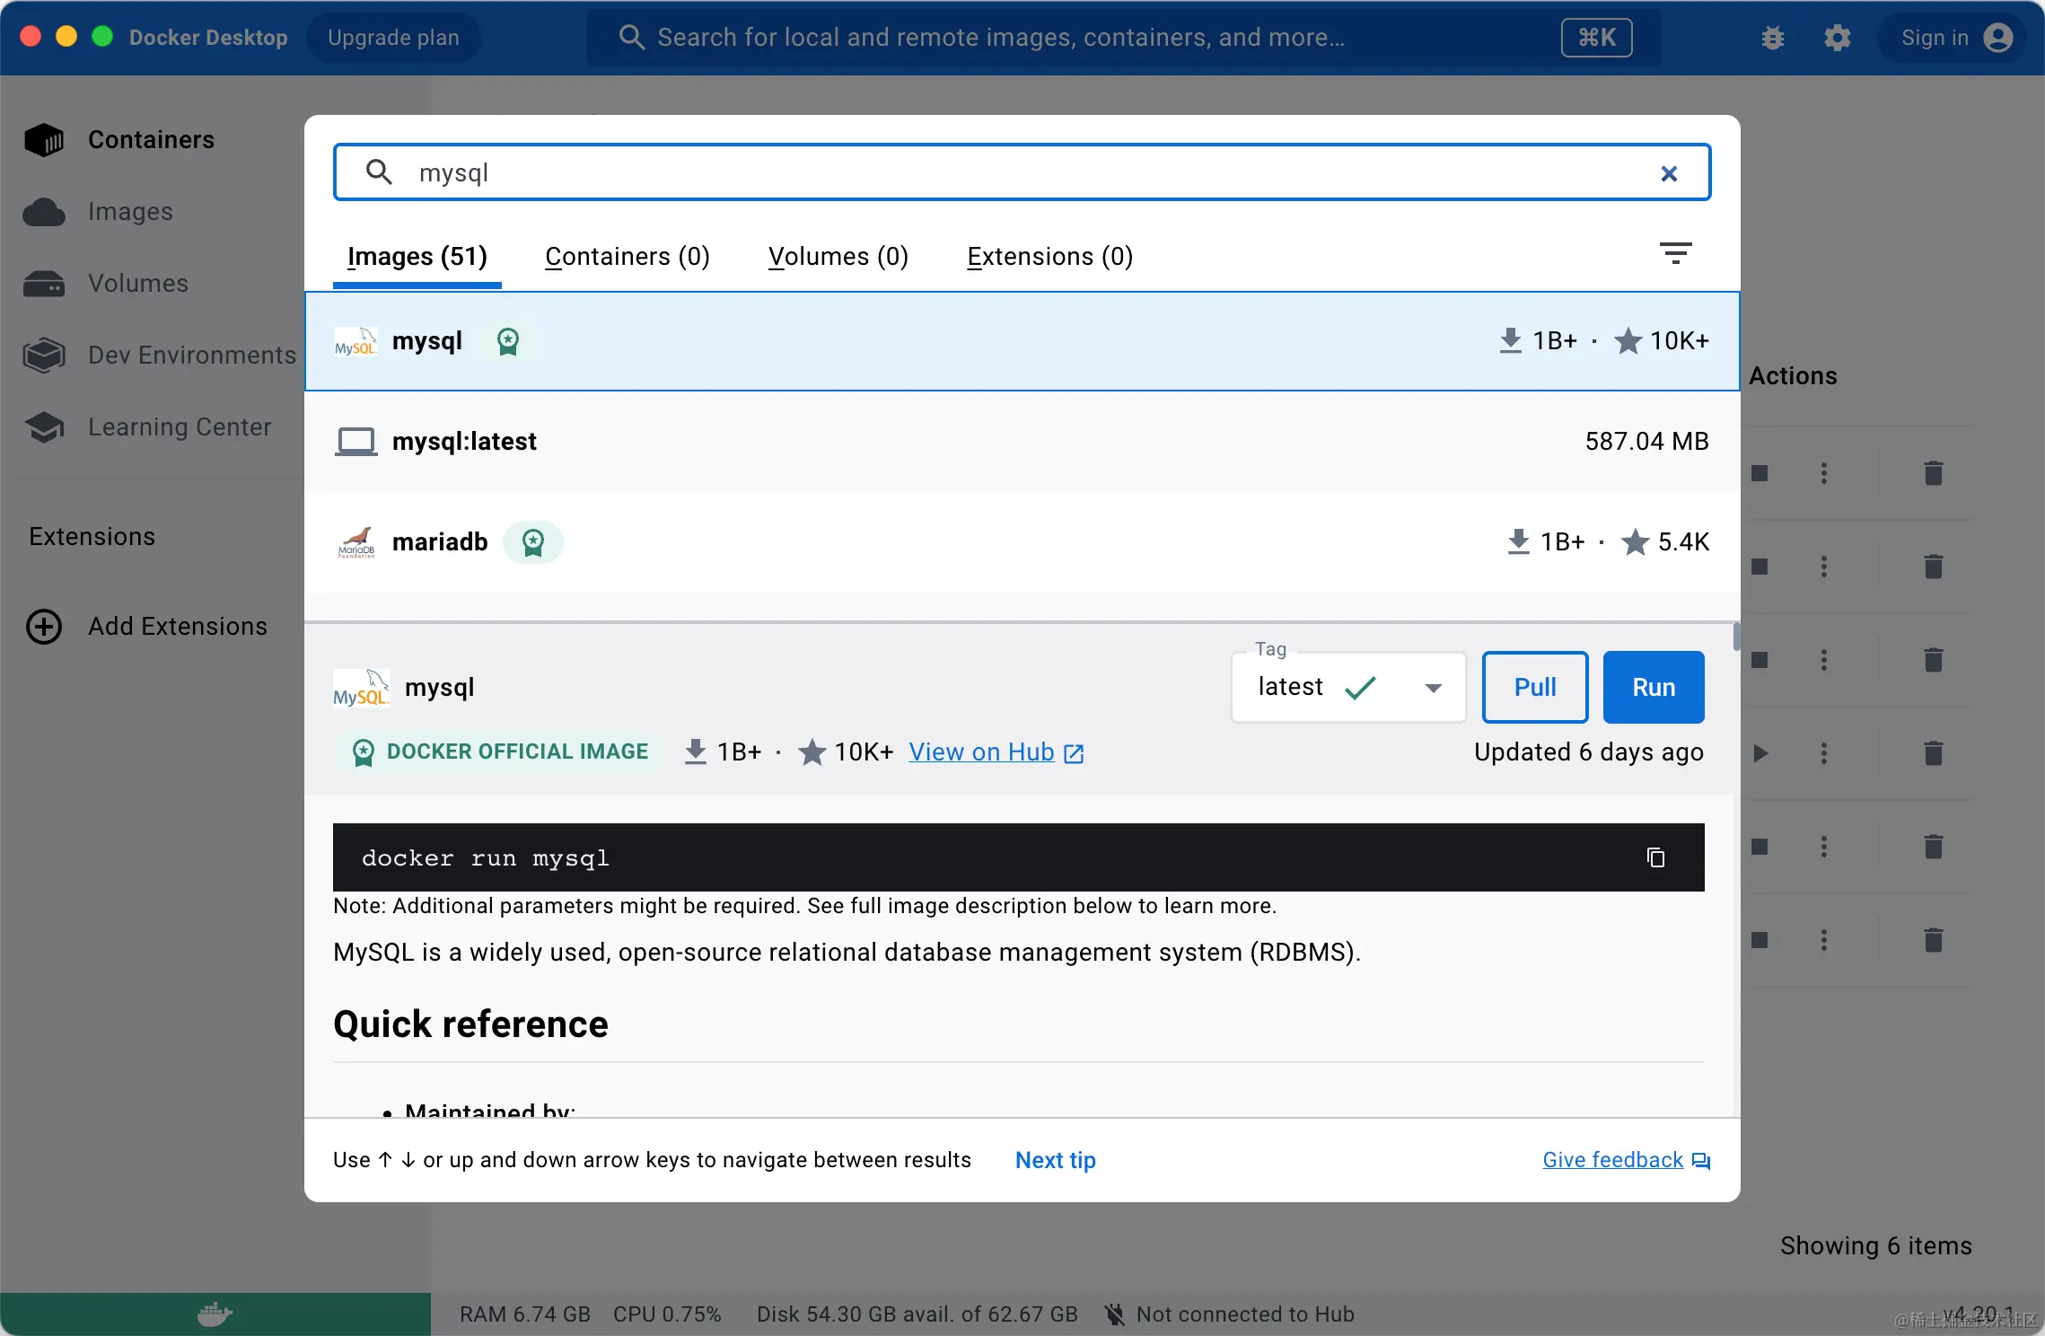Click the Upgrade plan button
Viewport: 2045px width, 1336px height.
(393, 38)
